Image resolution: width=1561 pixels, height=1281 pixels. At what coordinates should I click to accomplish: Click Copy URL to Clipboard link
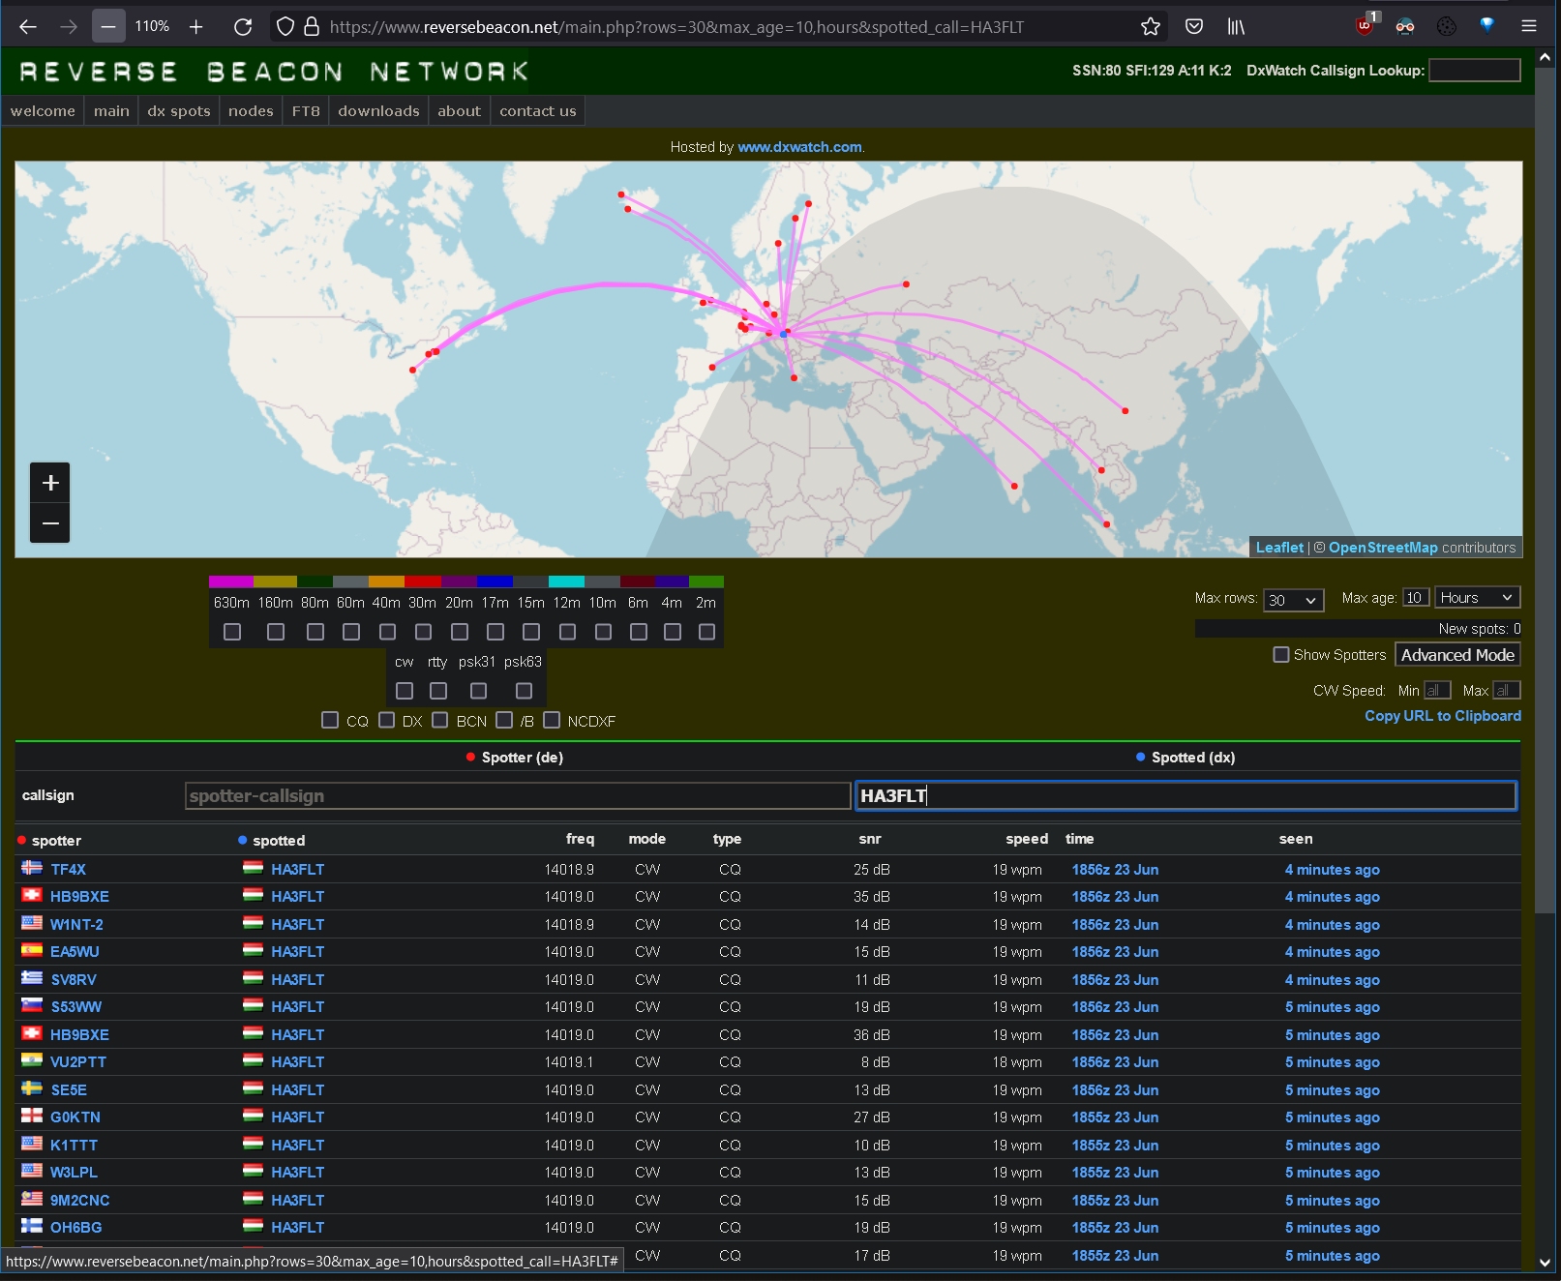pyautogui.click(x=1442, y=716)
